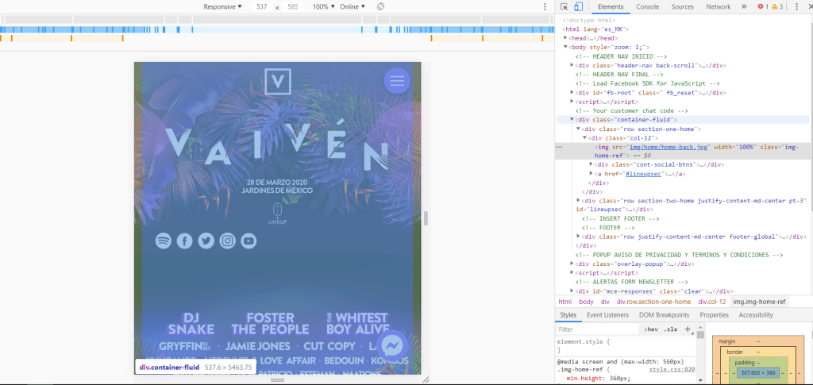Toggle the device toolbar icon
The height and width of the screenshot is (385, 813).
577,6
